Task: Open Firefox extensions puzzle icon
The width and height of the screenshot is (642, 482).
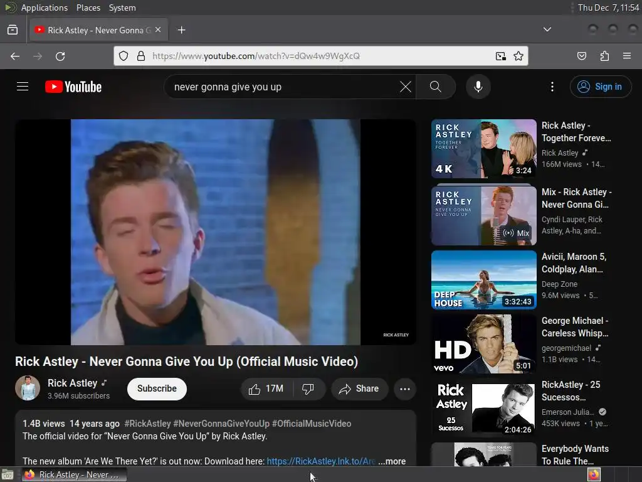Action: 604,56
